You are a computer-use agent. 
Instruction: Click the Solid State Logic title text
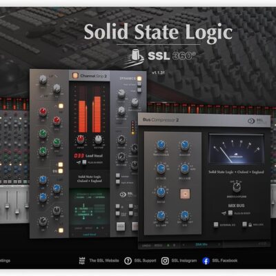point(158,32)
